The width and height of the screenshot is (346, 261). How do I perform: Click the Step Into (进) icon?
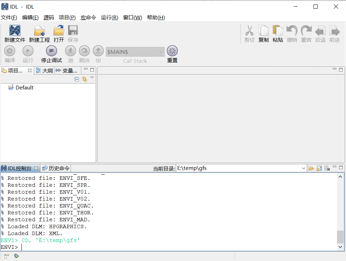pos(71,51)
